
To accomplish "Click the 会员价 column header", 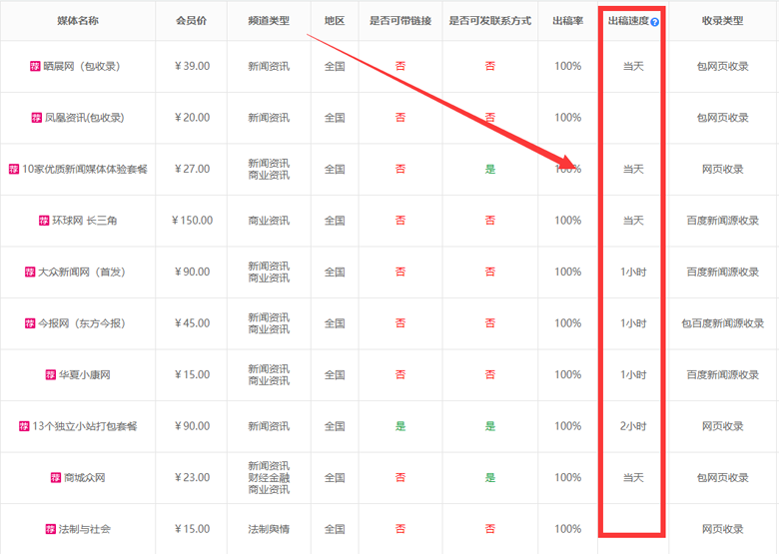I will tap(191, 21).
